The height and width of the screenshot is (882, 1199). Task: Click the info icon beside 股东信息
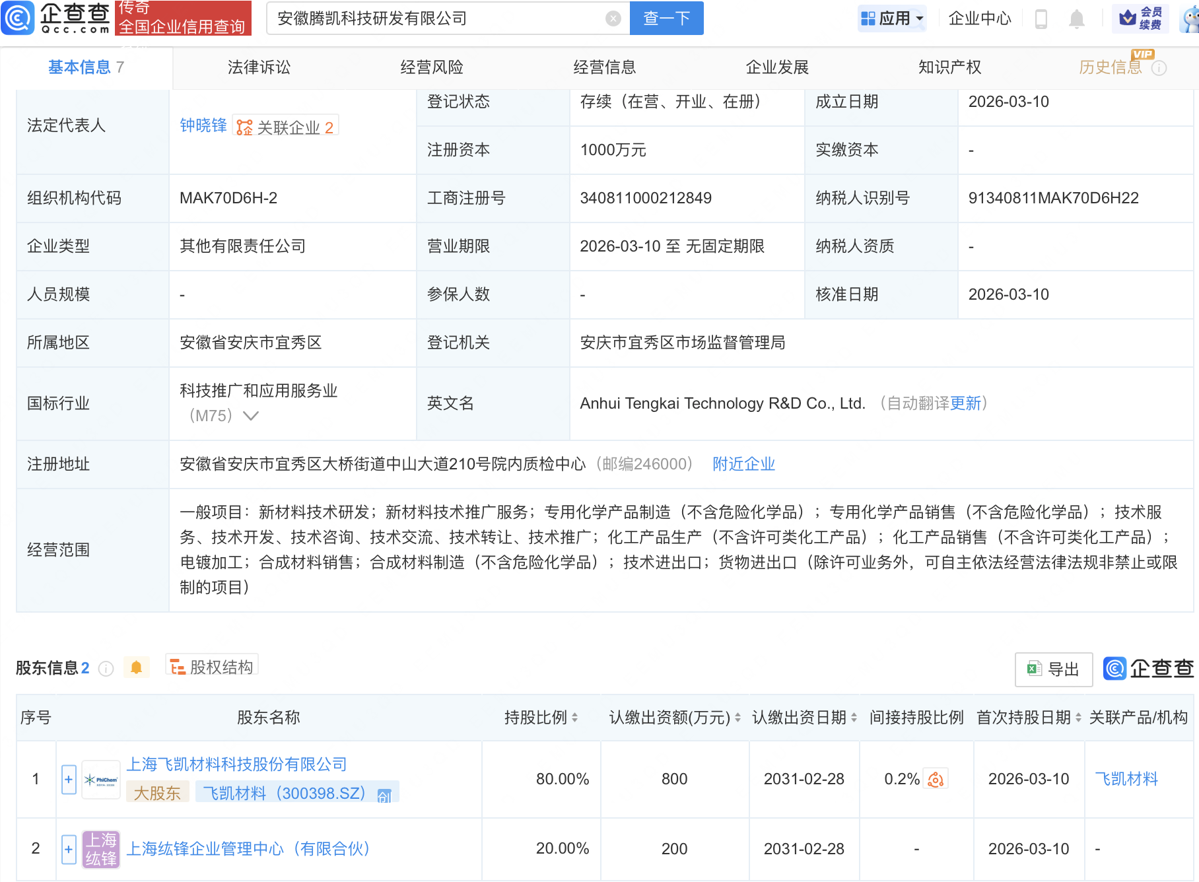click(106, 669)
